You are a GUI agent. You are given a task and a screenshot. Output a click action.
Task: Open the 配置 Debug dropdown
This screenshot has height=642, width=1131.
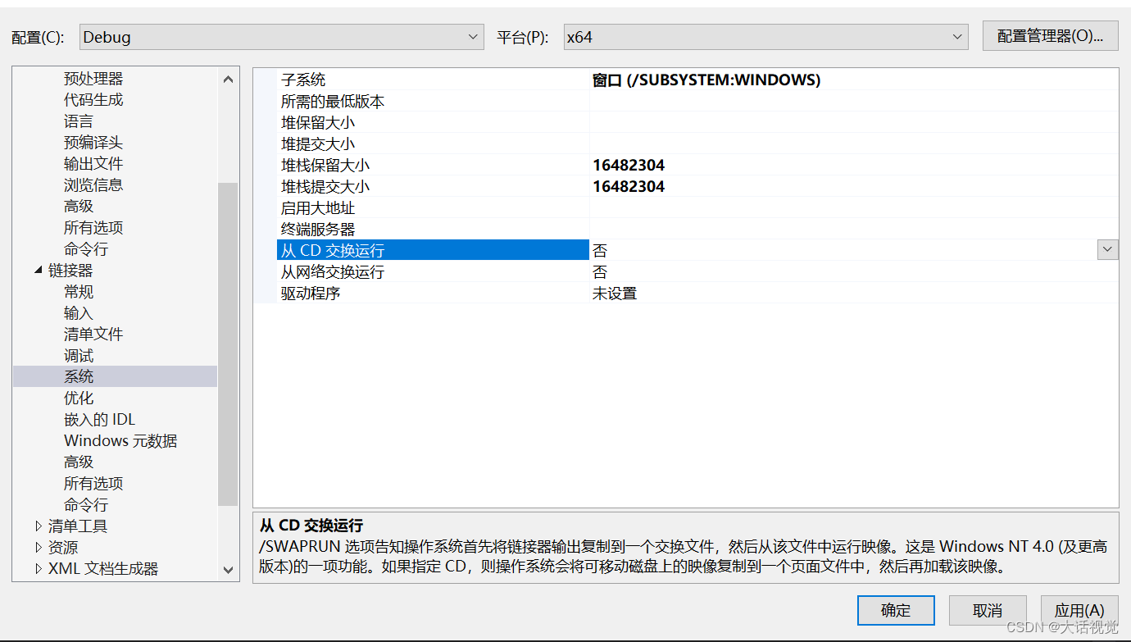(x=281, y=37)
